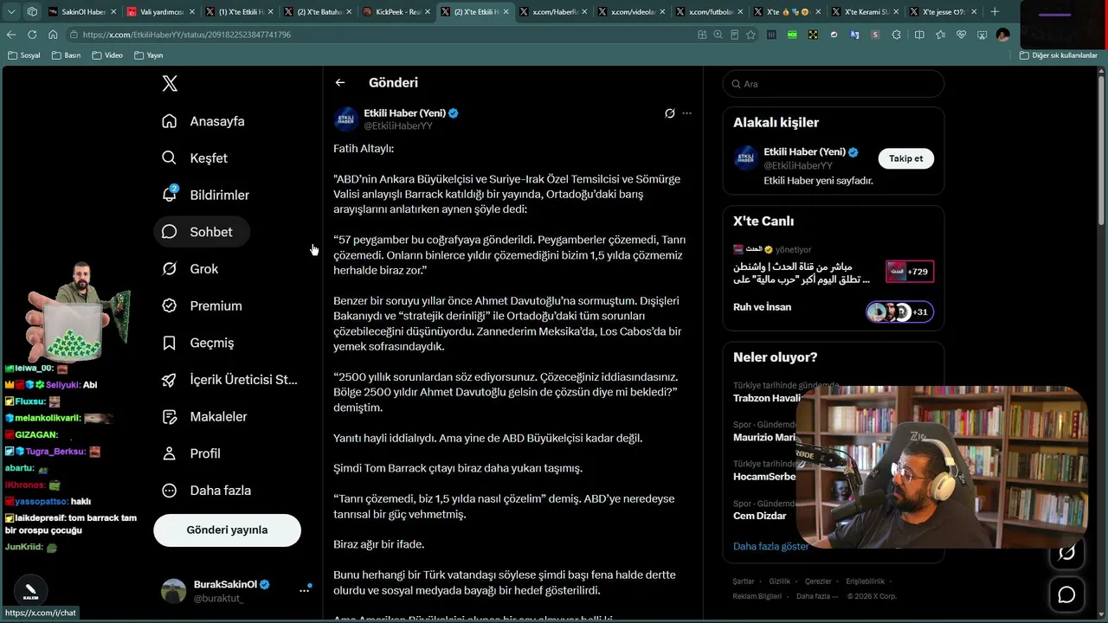Click Etkili Haber avatar on the post
Screen dimensions: 1108x623
click(346, 119)
